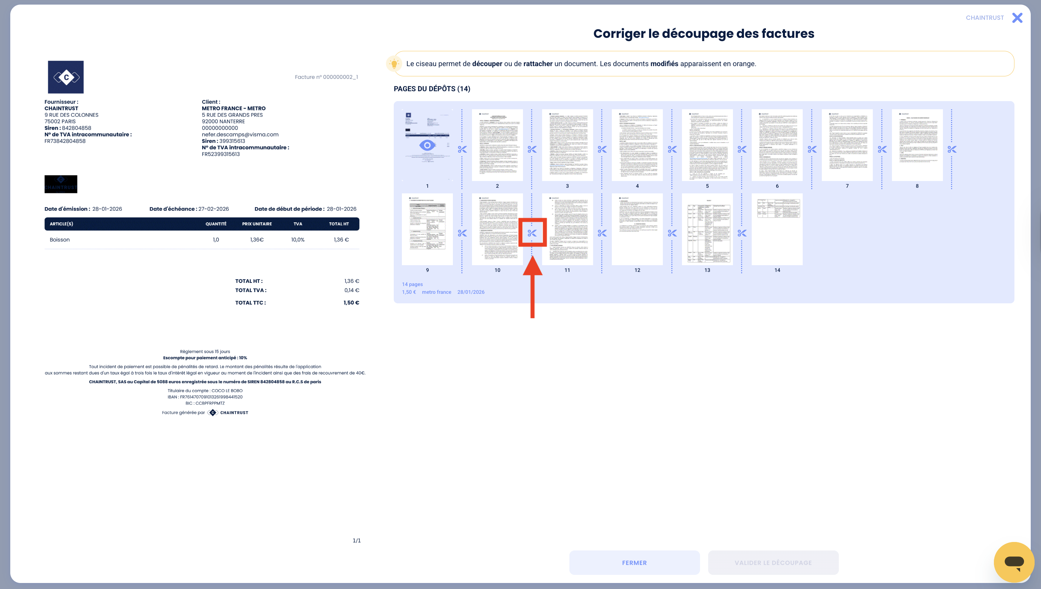Image resolution: width=1041 pixels, height=589 pixels.
Task: Click the CHAINTRUST label at top right
Action: [x=985, y=18]
